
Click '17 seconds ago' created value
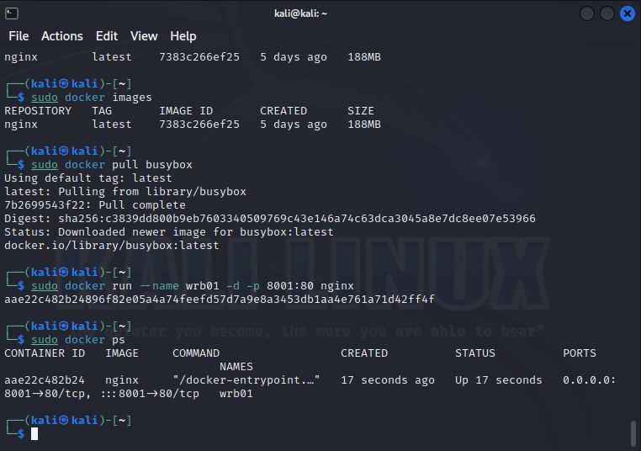pos(388,380)
